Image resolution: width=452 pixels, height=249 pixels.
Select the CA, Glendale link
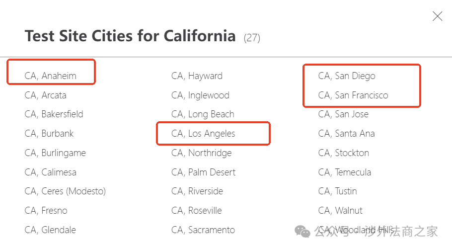pyautogui.click(x=50, y=230)
